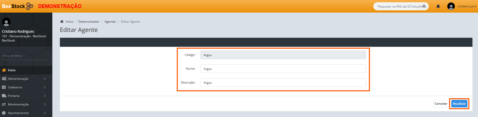Open the Início menu item
The image size is (478, 117).
(x=12, y=70)
